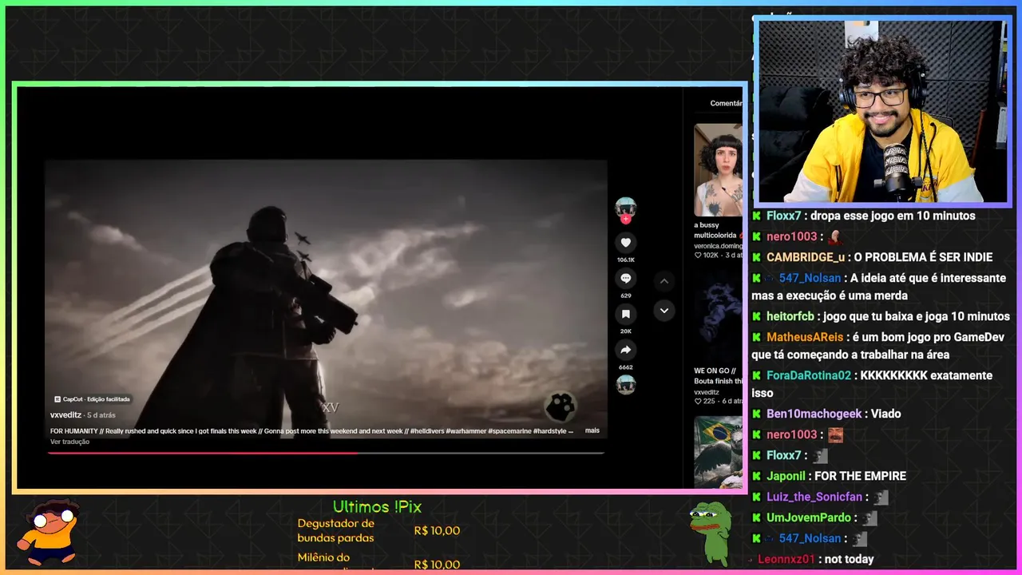The width and height of the screenshot is (1022, 575).
Task: Expand caption with the 'mais' link
Action: [x=592, y=430]
